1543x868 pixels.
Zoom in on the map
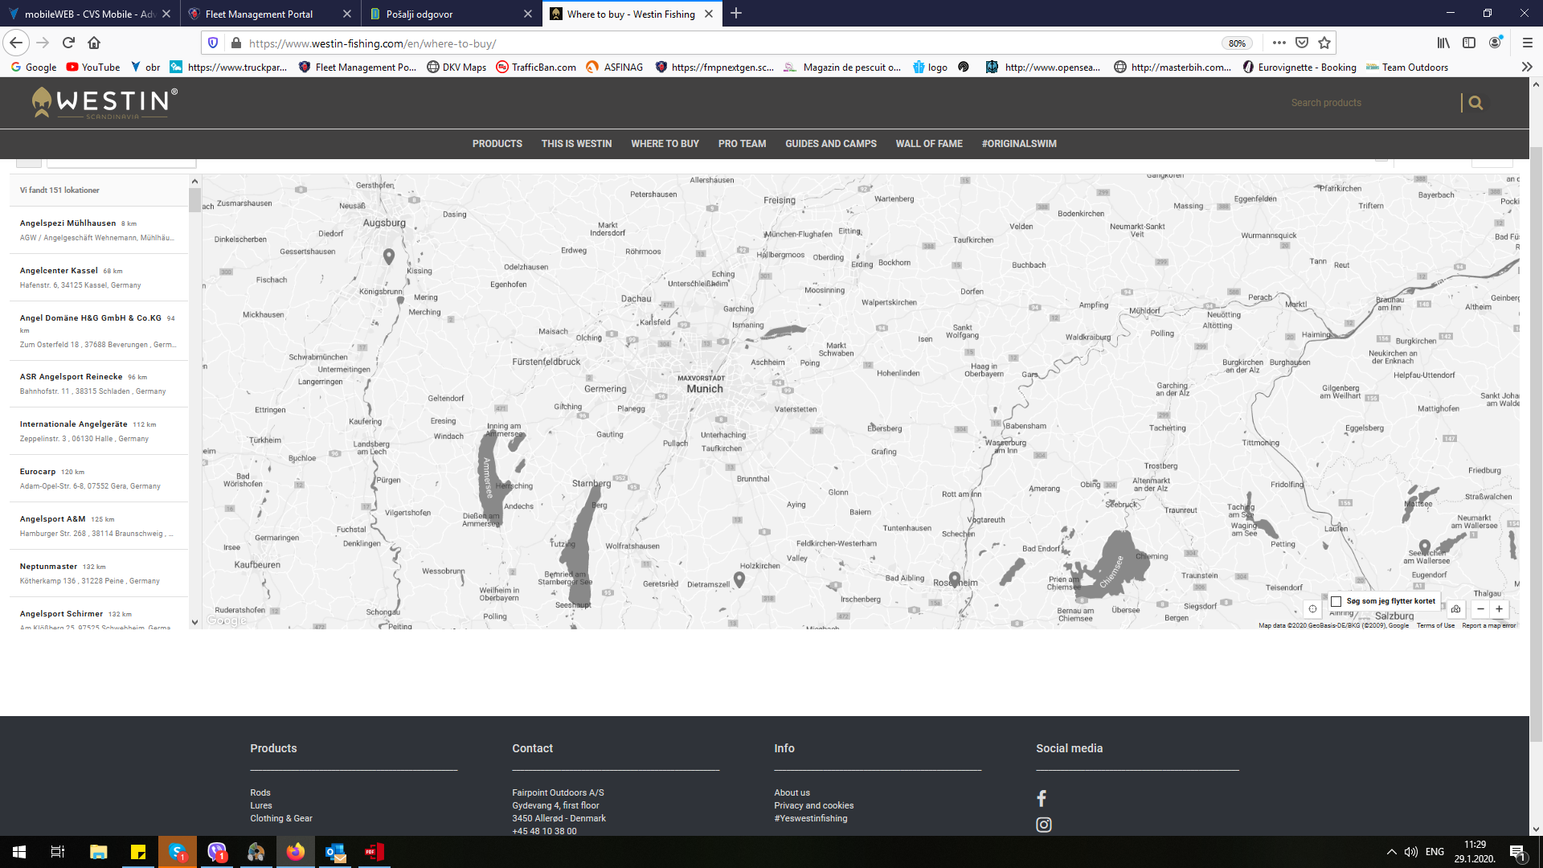point(1499,609)
